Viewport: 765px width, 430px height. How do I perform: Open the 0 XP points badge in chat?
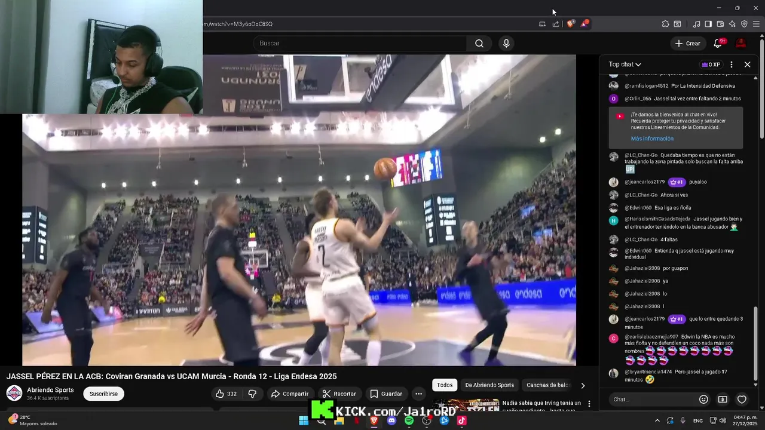[x=711, y=64]
